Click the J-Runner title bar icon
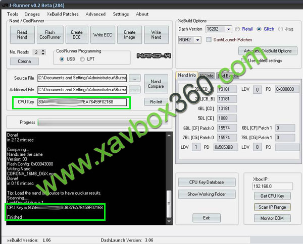 5,5
